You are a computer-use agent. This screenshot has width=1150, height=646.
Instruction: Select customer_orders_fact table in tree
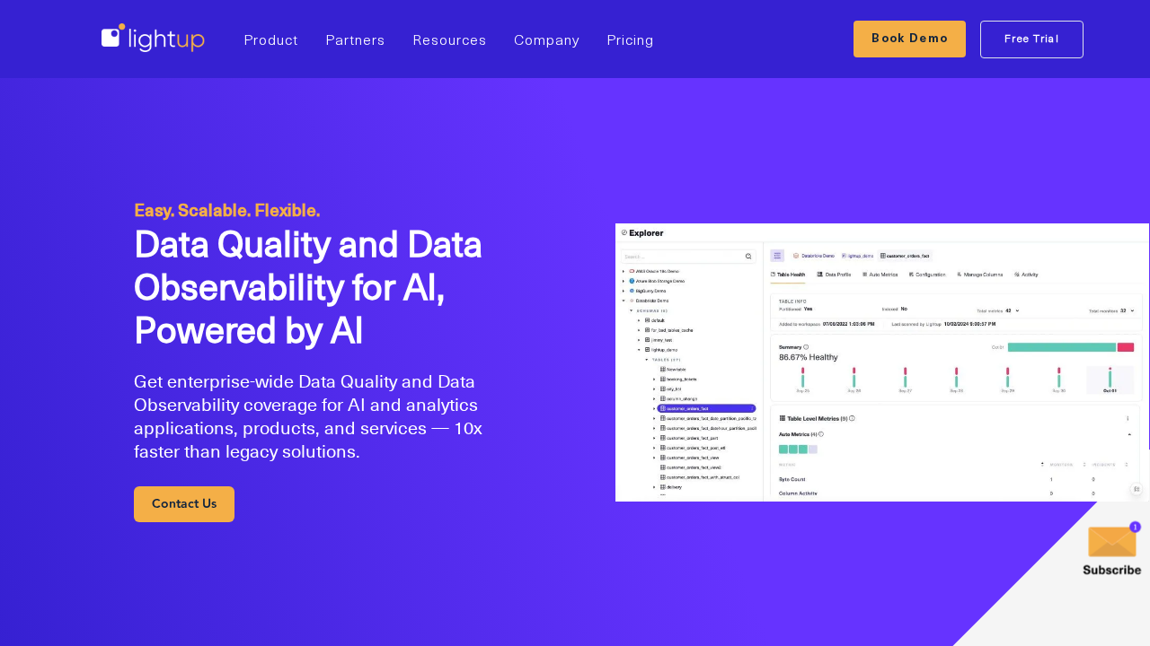688,408
